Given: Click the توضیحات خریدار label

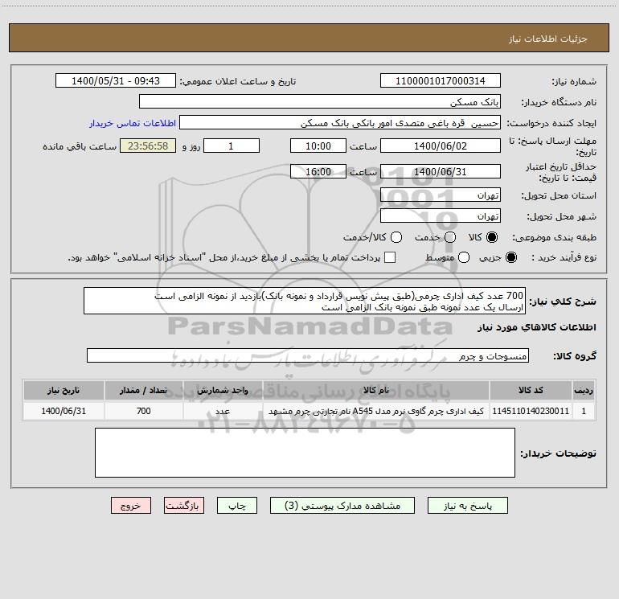Looking at the screenshot, I should click(x=558, y=453).
